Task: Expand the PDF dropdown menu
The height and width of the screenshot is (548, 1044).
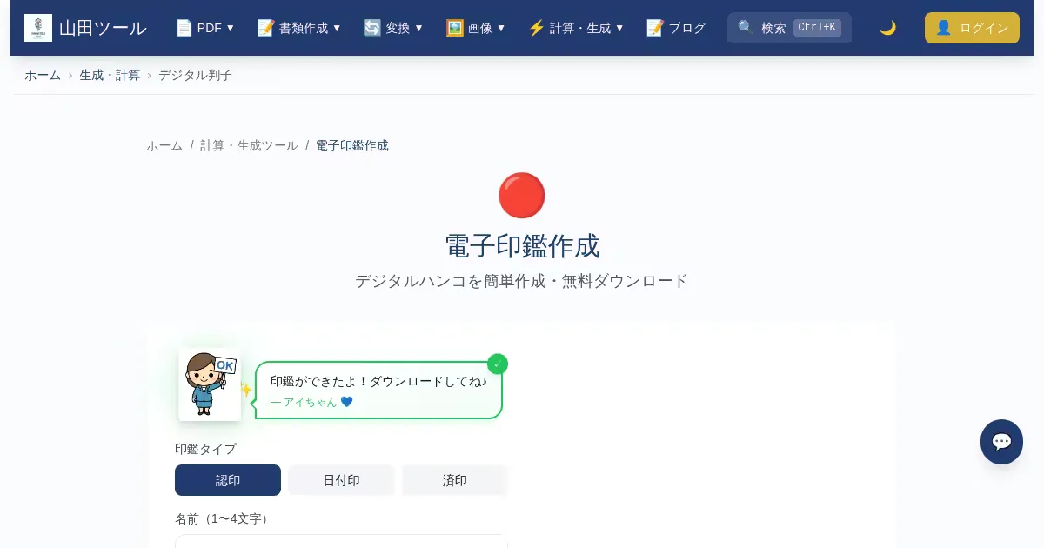Action: pyautogui.click(x=205, y=28)
